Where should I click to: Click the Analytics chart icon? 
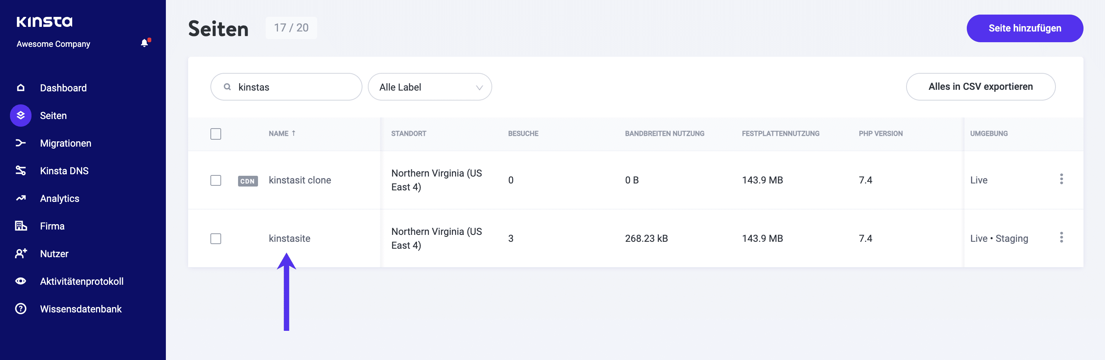pos(21,198)
